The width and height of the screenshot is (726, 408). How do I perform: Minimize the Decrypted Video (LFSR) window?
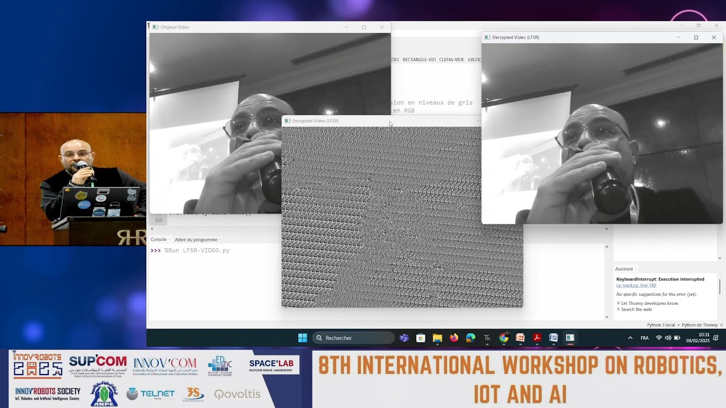coord(678,37)
